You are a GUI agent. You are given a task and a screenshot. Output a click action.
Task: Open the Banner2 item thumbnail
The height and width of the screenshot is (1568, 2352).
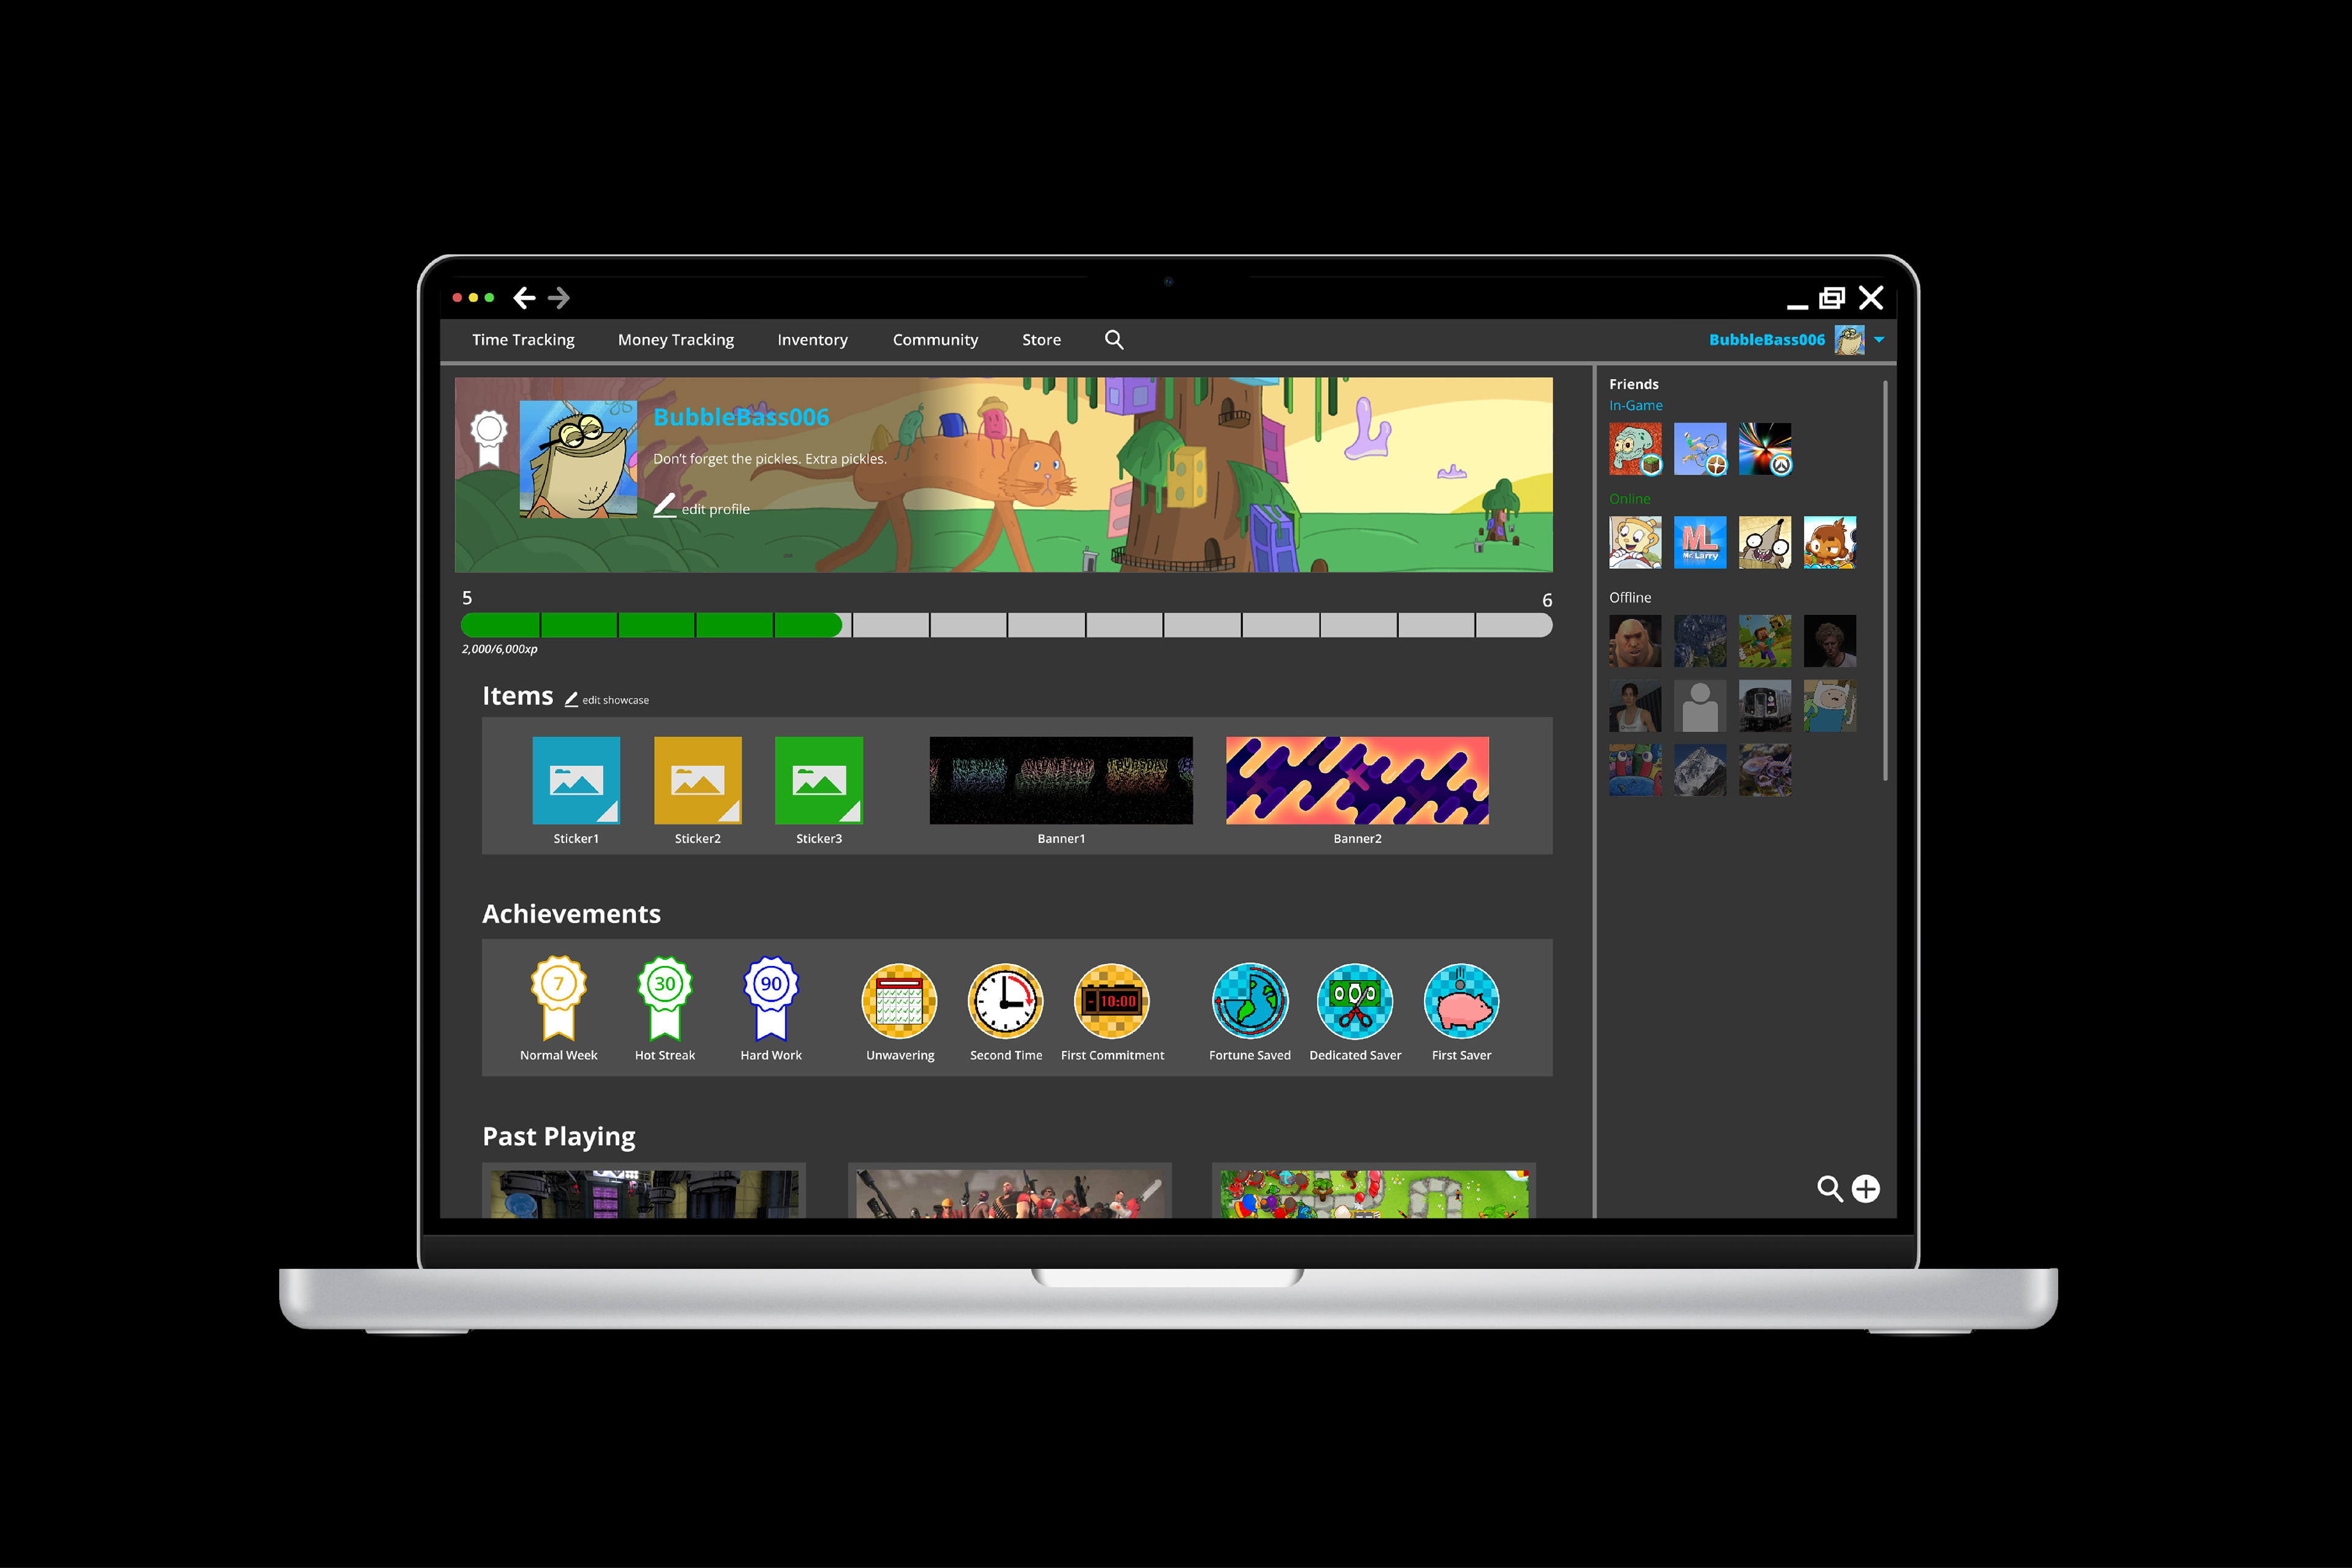click(x=1357, y=780)
